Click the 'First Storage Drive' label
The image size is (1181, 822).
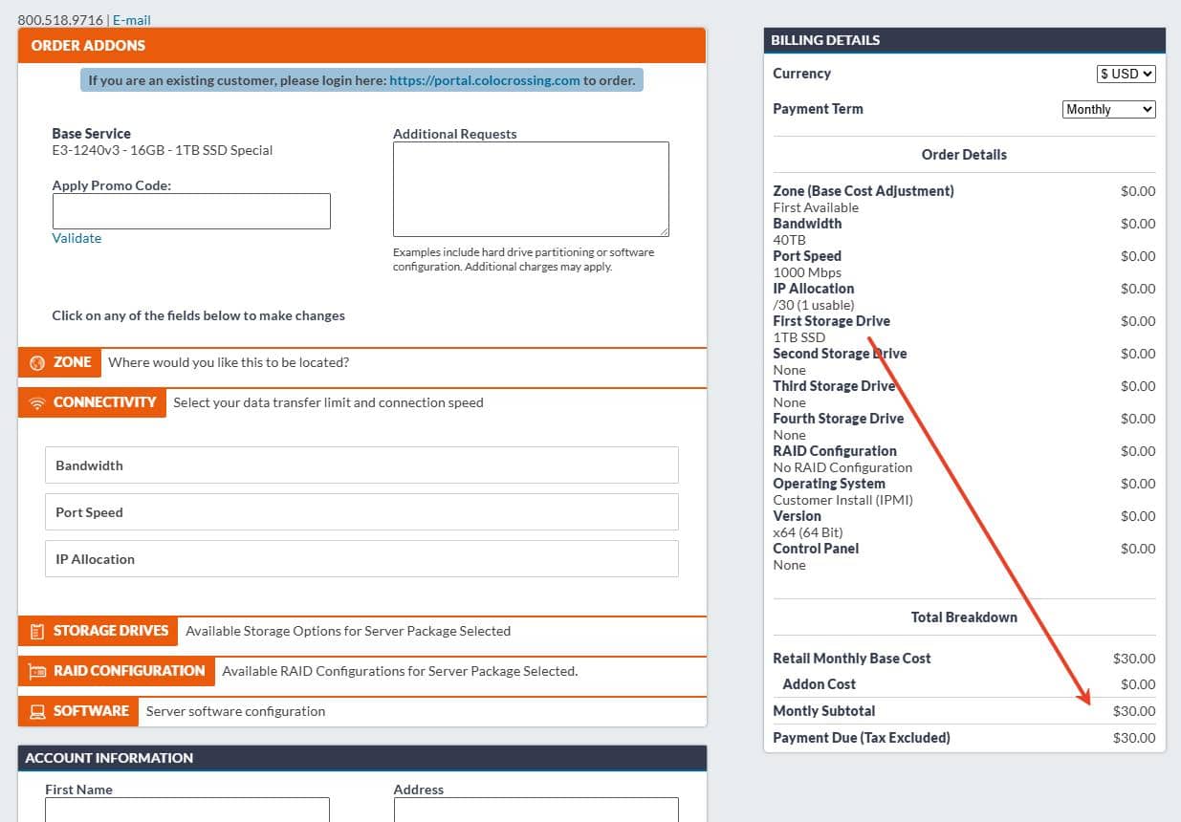click(832, 321)
